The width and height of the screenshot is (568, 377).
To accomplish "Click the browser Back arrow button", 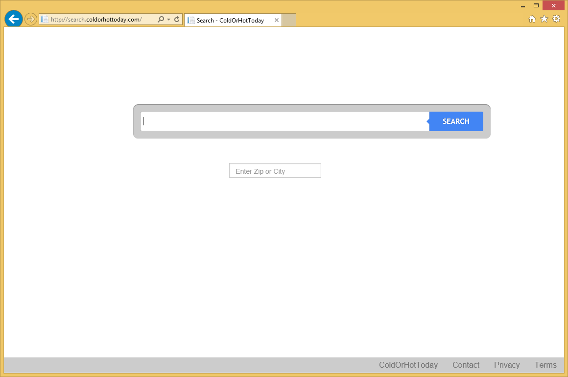I will point(13,19).
